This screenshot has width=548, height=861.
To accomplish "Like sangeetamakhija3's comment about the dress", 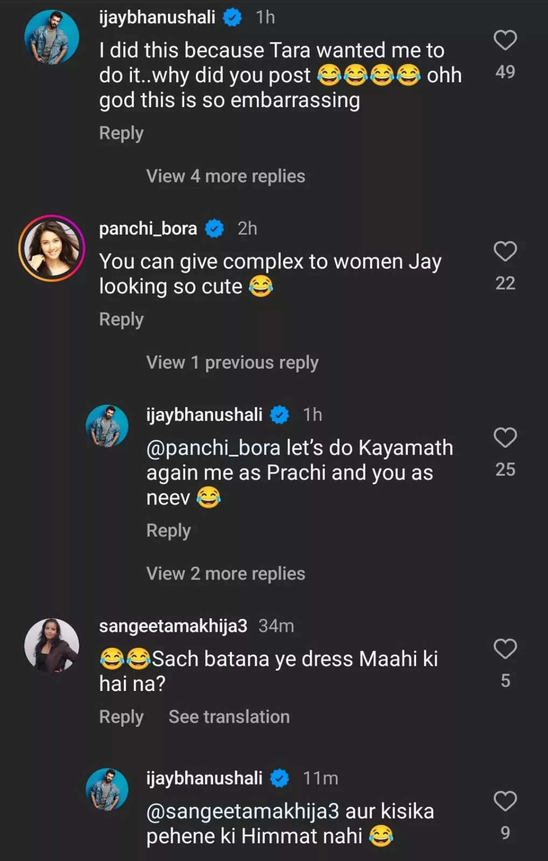I will [x=505, y=649].
